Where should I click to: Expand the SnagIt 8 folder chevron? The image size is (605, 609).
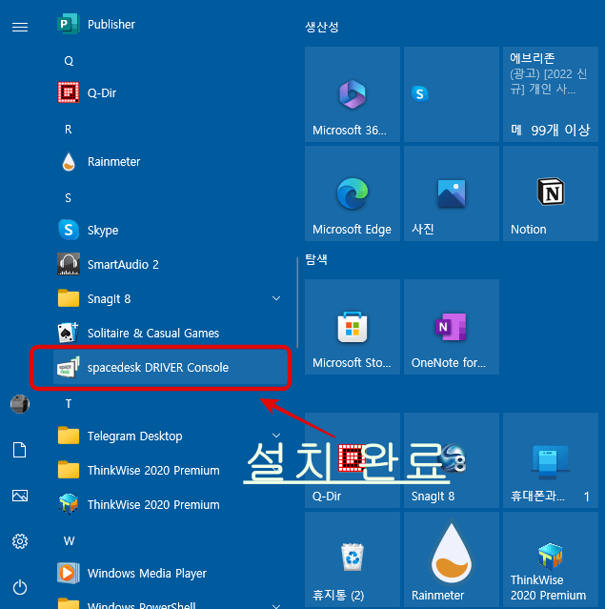tap(276, 298)
